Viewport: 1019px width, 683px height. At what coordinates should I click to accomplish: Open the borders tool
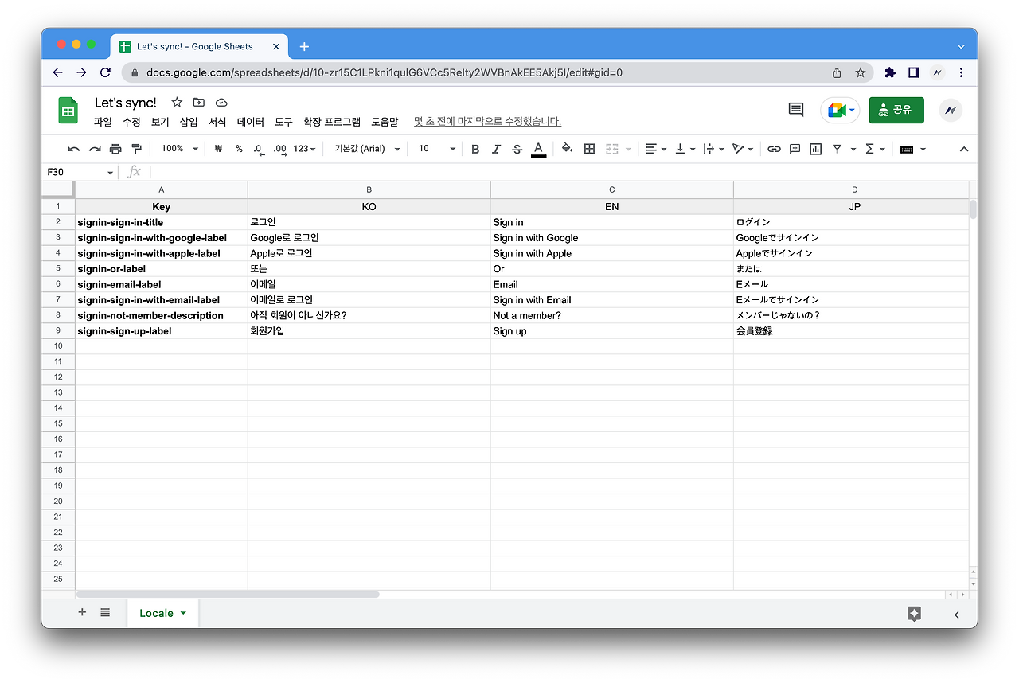point(589,149)
